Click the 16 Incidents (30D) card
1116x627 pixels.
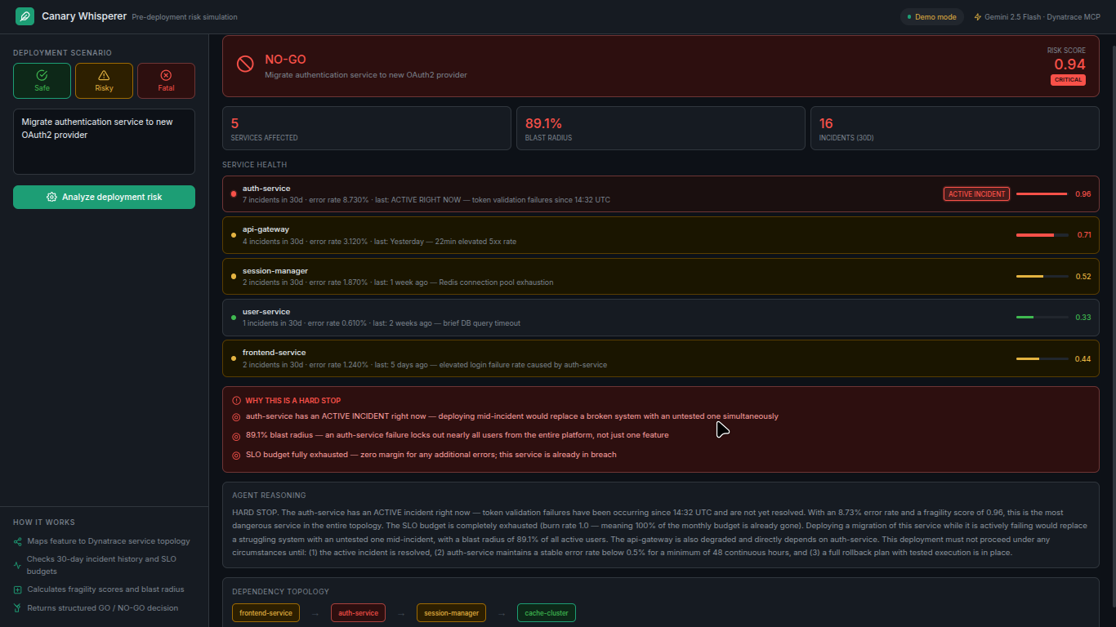click(x=955, y=128)
